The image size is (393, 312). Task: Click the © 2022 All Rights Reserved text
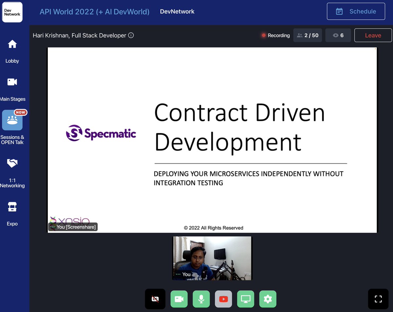coord(214,228)
